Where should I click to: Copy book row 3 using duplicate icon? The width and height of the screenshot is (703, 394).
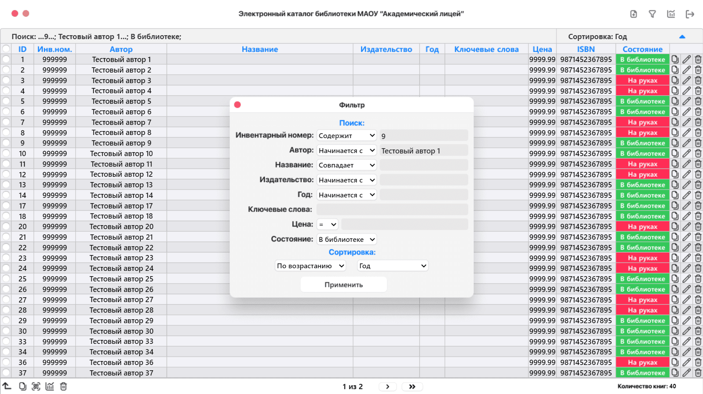tap(675, 80)
